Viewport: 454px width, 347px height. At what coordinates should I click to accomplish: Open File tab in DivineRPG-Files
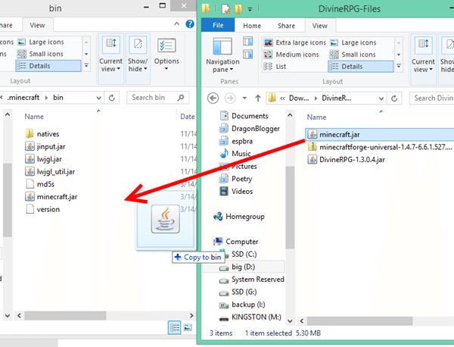coord(218,26)
